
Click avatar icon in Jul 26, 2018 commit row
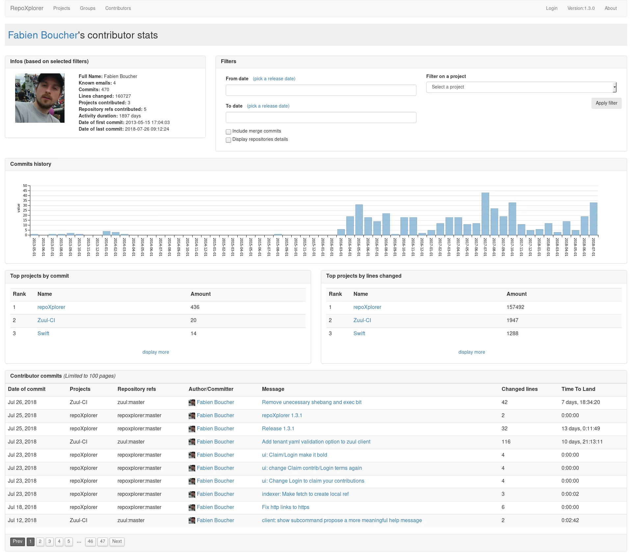(x=192, y=402)
